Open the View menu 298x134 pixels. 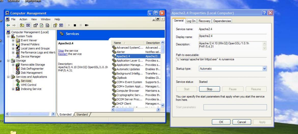pyautogui.click(x=34, y=19)
